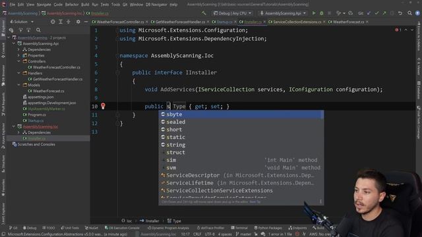The width and height of the screenshot is (422, 237).
Task: Select 'svm' live template suggestion
Action: click(x=241, y=168)
